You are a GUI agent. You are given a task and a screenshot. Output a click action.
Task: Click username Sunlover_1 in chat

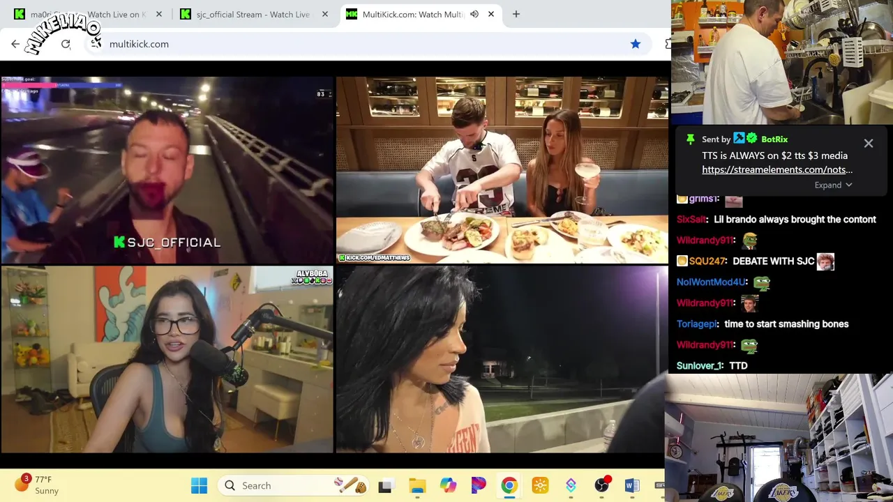click(x=700, y=365)
